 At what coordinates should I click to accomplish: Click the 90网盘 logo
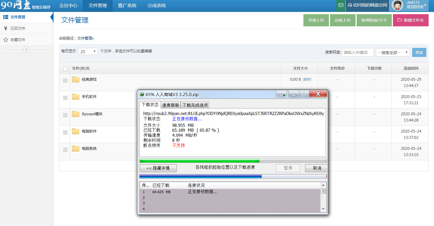coord(25,5)
